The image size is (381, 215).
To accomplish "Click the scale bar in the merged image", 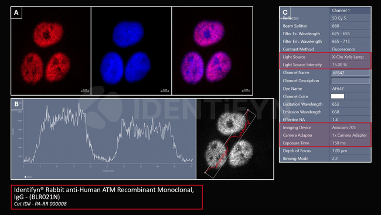I will [x=246, y=90].
